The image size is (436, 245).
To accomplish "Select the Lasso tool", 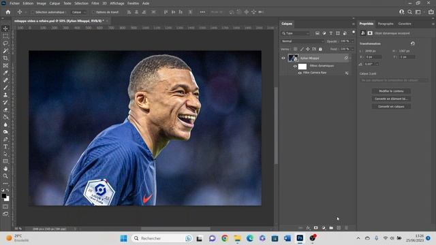I will (x=5, y=44).
